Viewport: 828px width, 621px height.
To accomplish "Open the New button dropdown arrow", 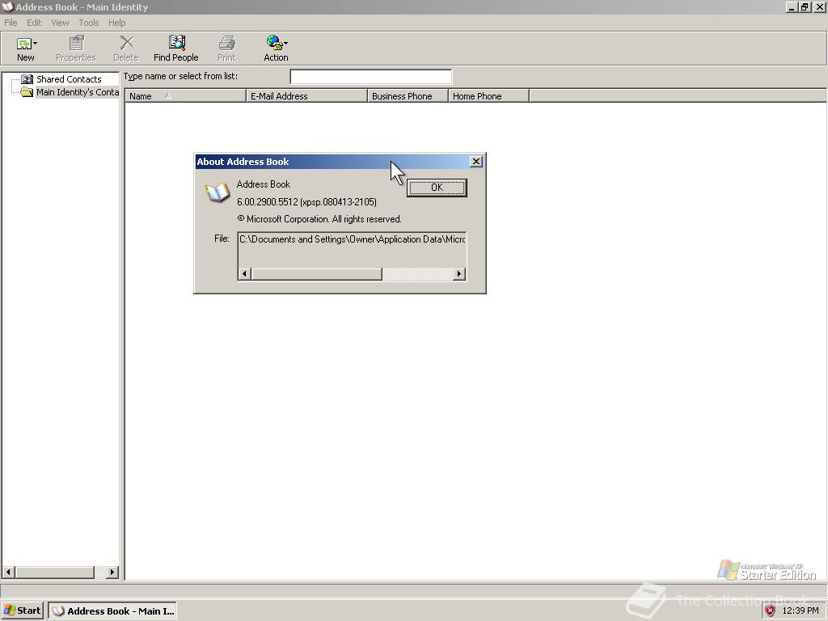I will click(x=35, y=44).
